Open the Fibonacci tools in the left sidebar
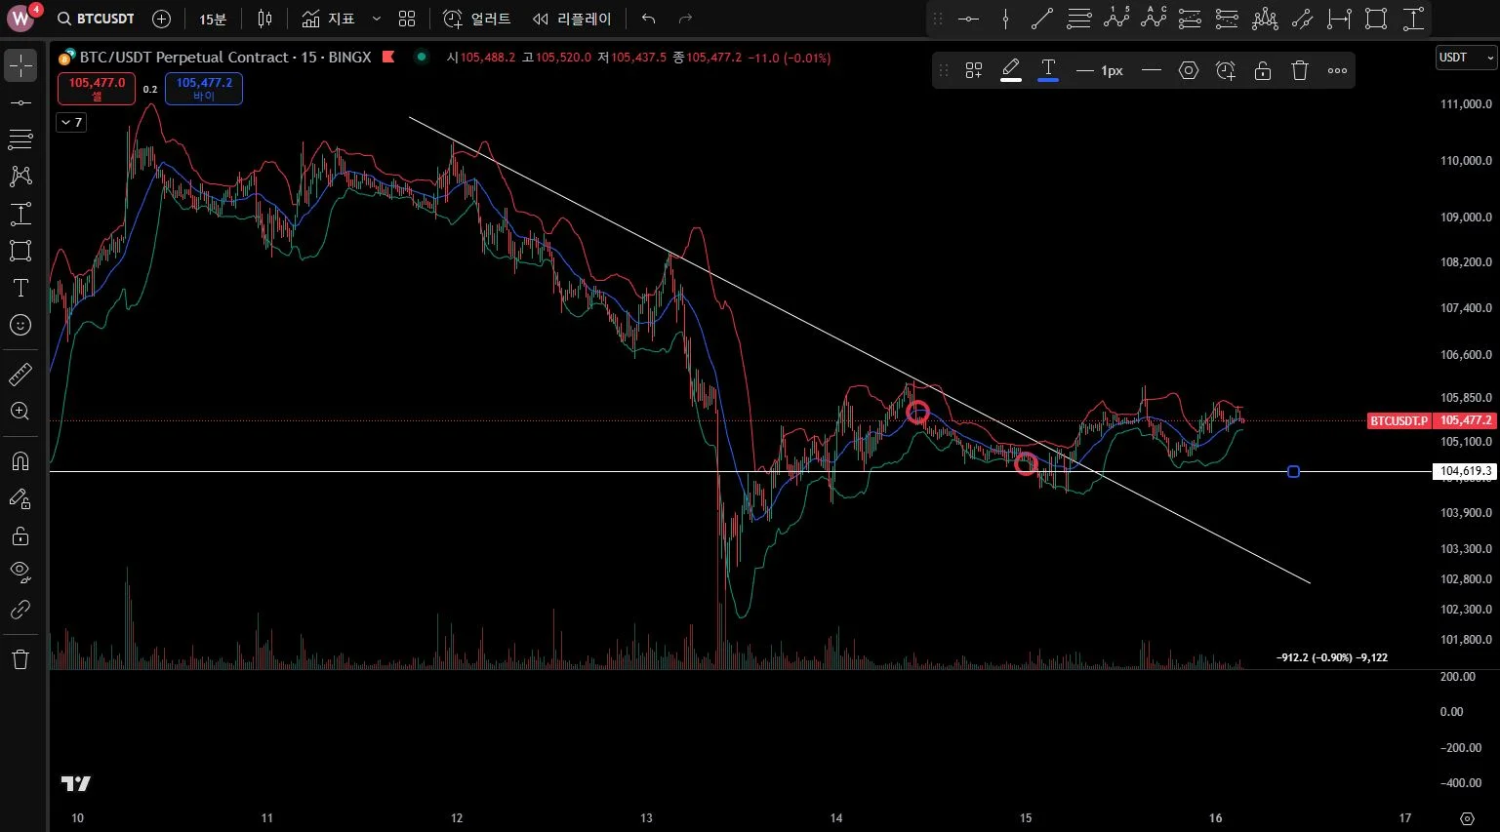The image size is (1500, 832). [x=20, y=139]
